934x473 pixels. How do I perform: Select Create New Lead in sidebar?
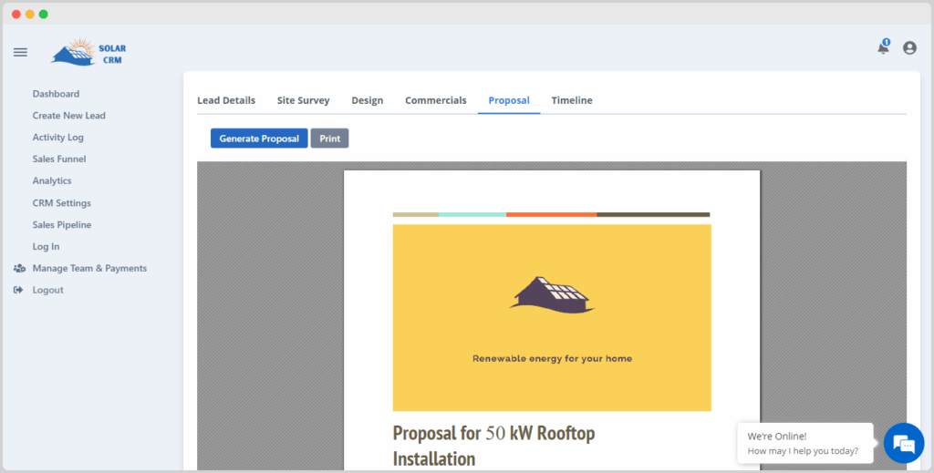[x=69, y=116]
